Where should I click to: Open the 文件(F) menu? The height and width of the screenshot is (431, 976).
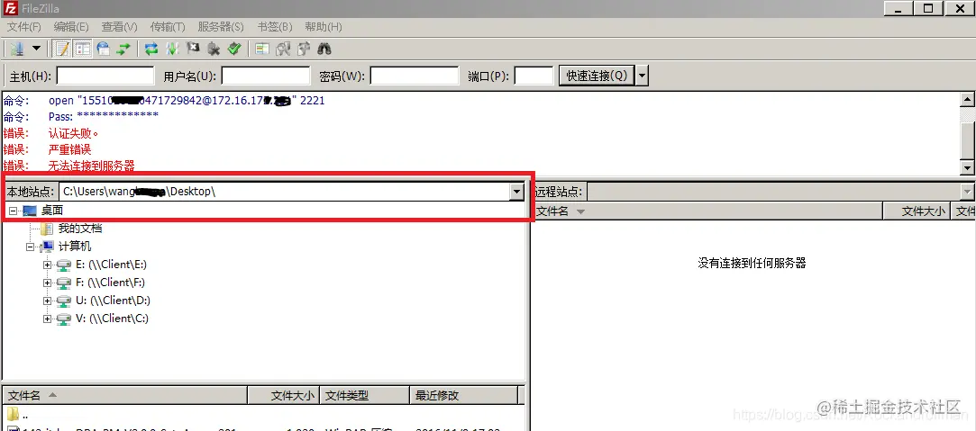(24, 27)
